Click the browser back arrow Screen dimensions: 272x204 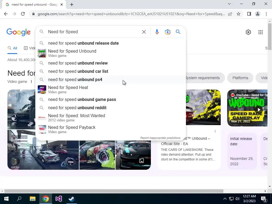[x=6, y=14]
